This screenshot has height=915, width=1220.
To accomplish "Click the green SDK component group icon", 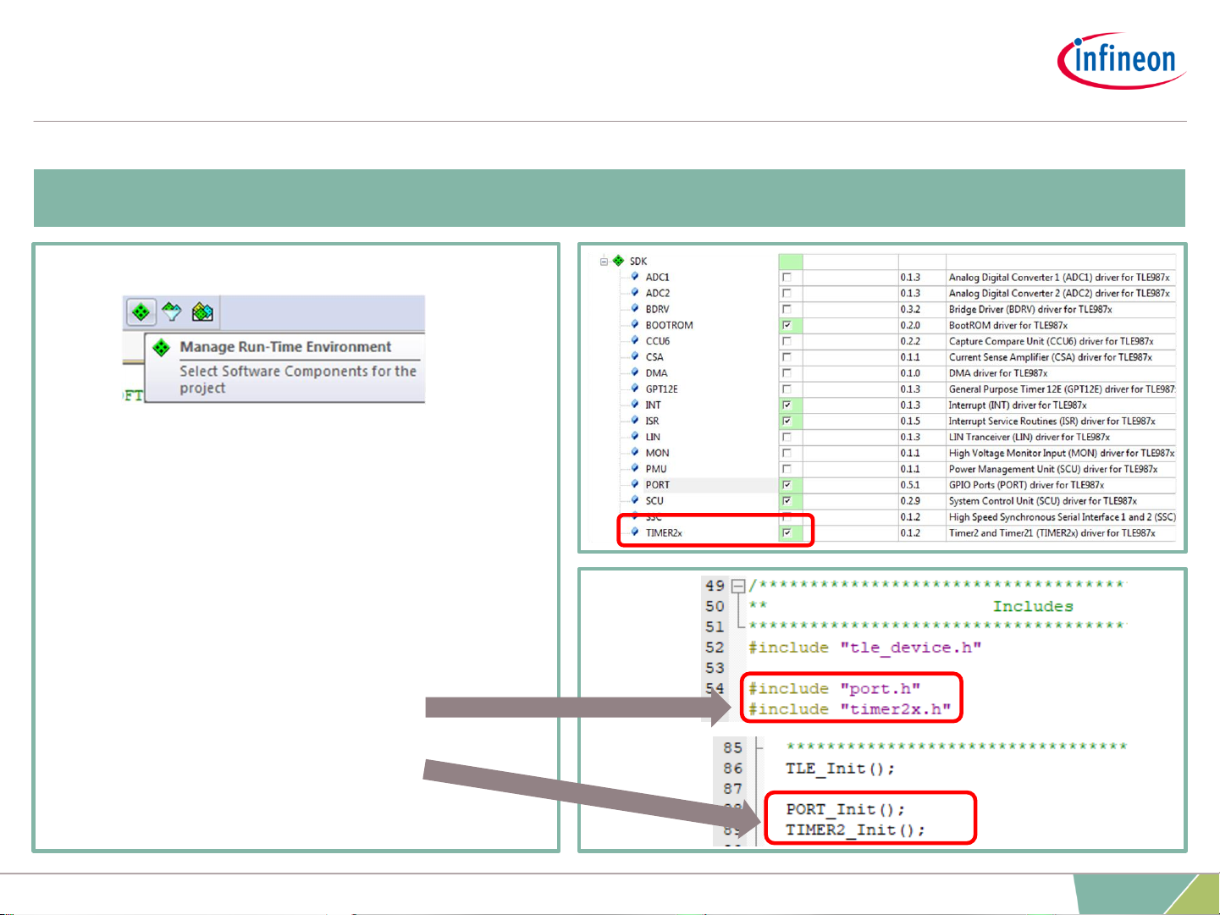I will pyautogui.click(x=618, y=261).
